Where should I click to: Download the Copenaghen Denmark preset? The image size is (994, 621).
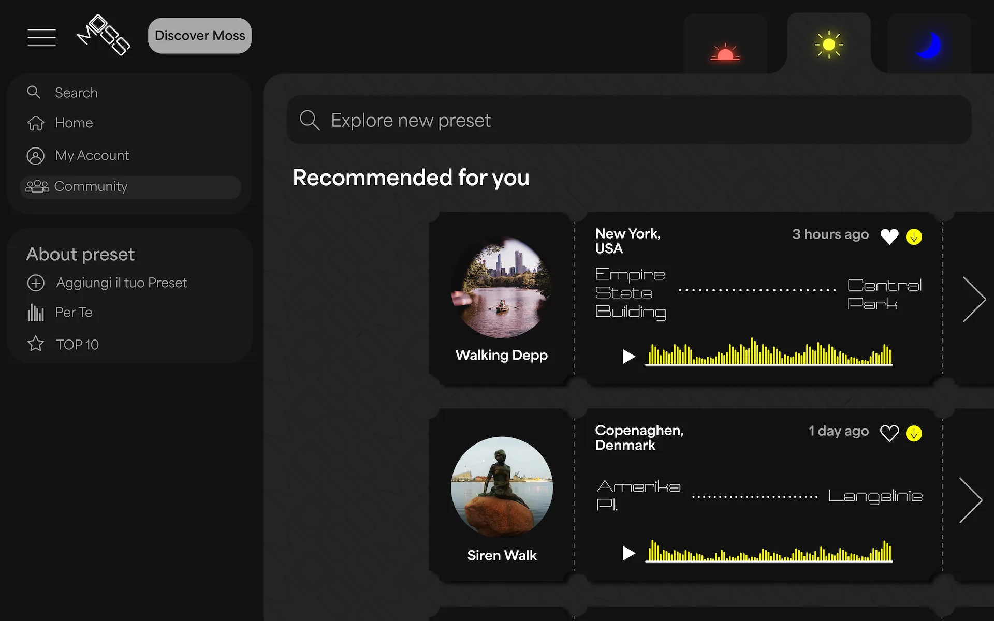914,434
